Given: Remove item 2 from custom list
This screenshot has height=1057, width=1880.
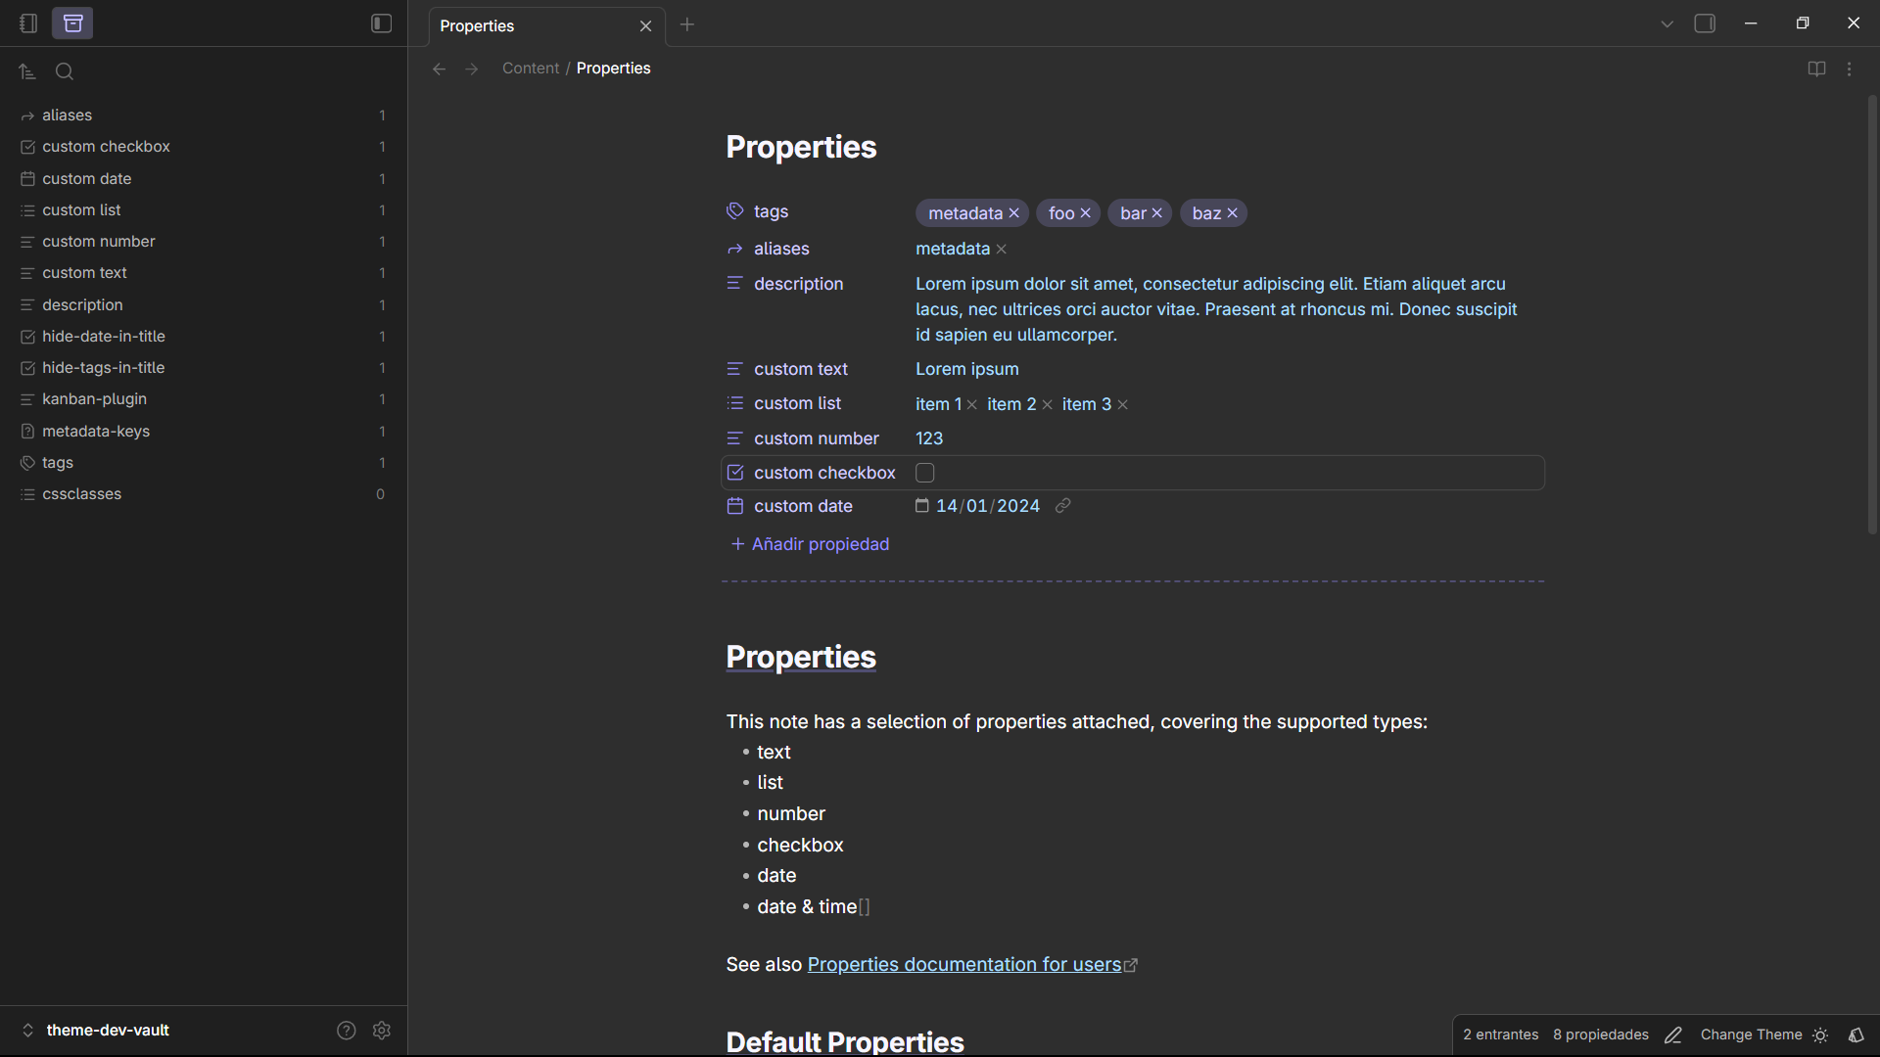Looking at the screenshot, I should (x=1047, y=405).
